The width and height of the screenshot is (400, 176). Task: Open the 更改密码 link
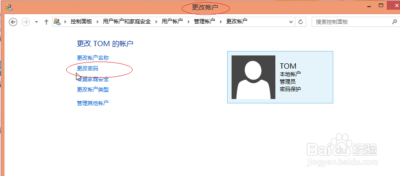(x=88, y=68)
